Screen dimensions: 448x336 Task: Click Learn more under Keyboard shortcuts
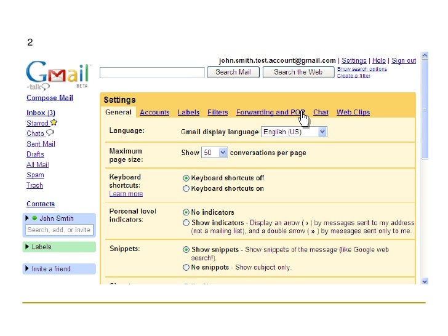pyautogui.click(x=126, y=194)
